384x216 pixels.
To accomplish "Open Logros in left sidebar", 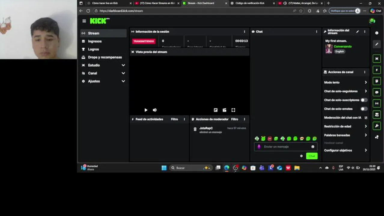I will [103, 49].
